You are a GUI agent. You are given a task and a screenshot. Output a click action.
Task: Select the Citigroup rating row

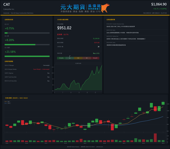(27, 73)
